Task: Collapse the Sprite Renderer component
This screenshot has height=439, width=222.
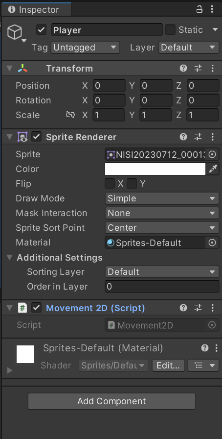Action: [x=10, y=137]
